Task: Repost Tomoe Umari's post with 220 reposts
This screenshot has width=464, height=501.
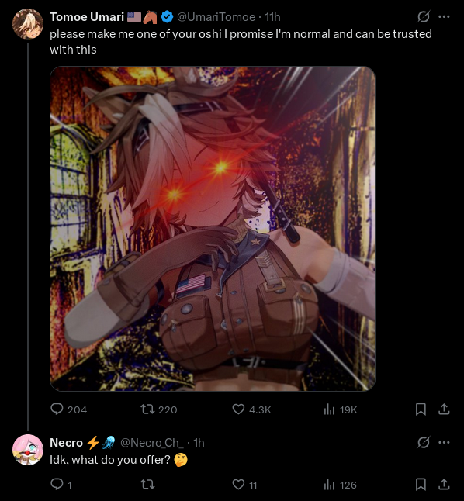Action: pos(159,409)
